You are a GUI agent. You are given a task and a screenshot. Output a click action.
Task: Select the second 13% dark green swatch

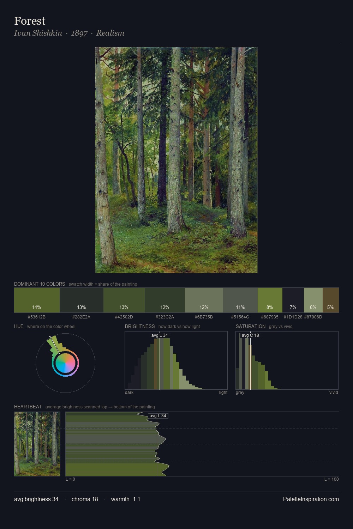[124, 300]
